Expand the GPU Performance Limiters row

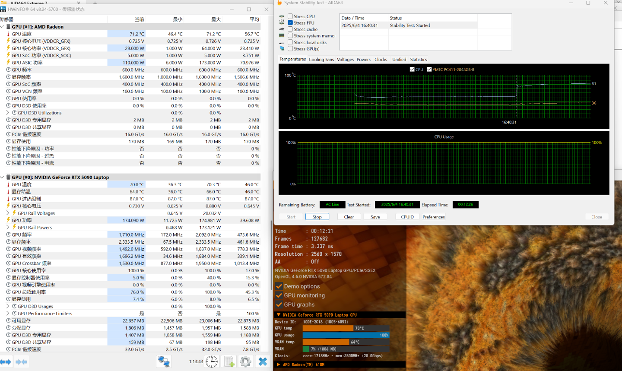8,314
